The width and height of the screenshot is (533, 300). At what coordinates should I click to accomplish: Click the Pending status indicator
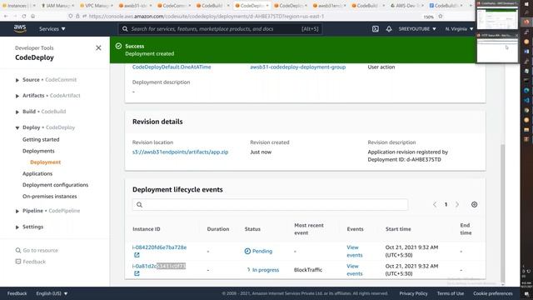coord(258,251)
